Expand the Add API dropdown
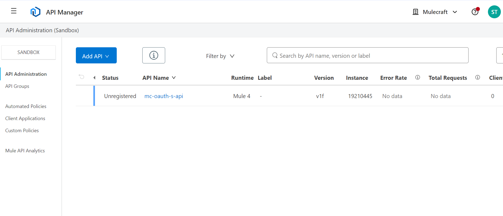 [x=96, y=56]
